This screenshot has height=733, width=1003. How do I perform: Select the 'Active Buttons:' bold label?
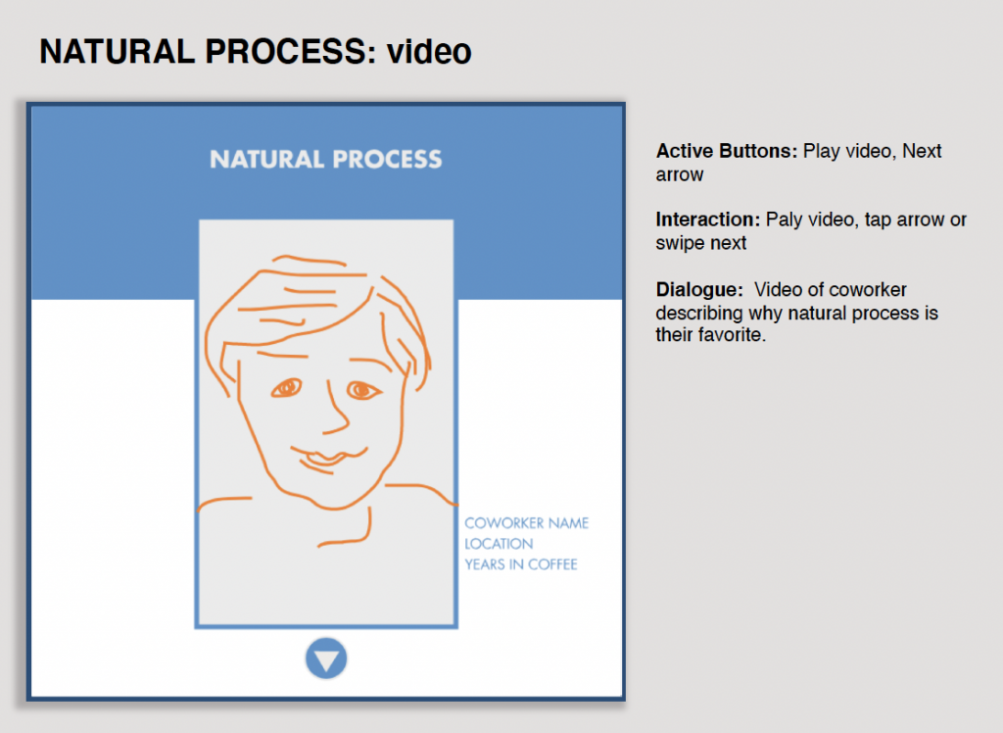click(x=727, y=152)
